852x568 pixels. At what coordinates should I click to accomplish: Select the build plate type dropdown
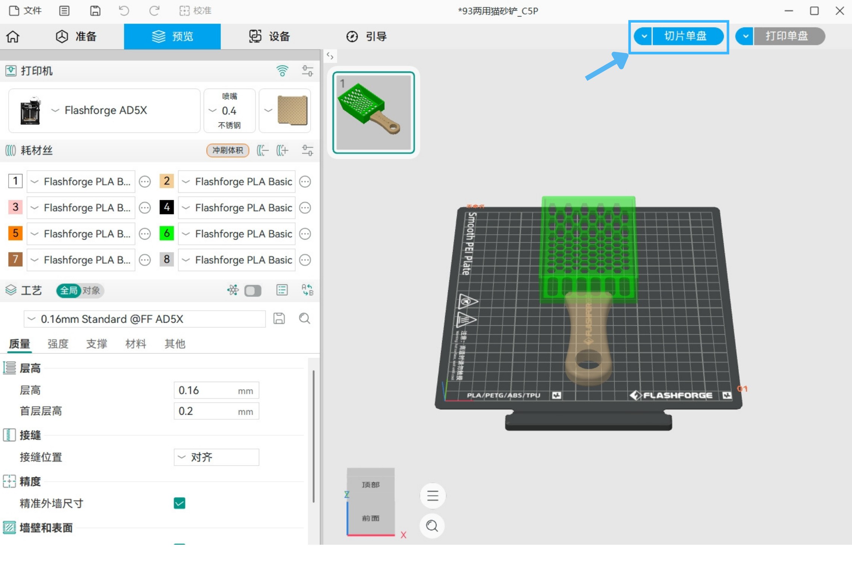pos(285,110)
